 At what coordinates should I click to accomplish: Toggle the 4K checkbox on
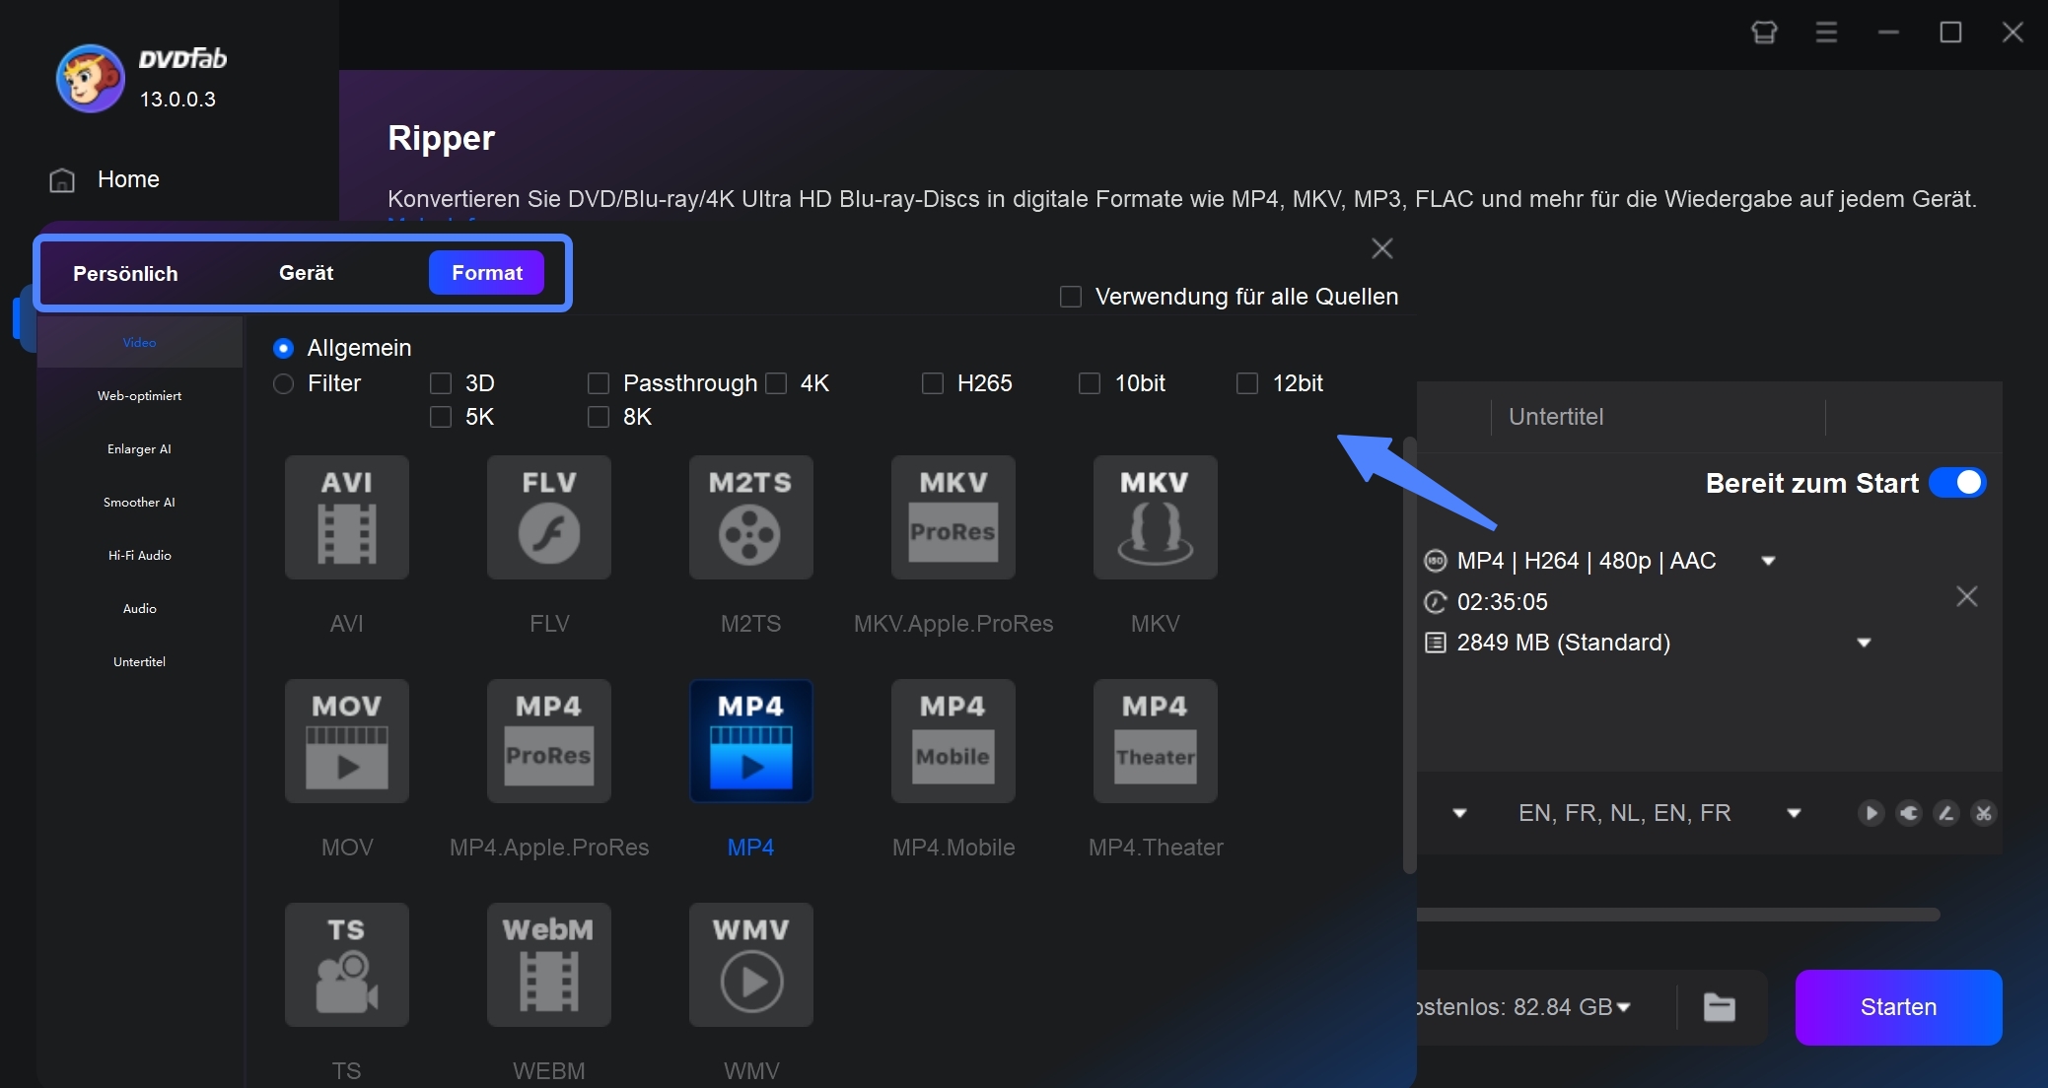point(776,383)
